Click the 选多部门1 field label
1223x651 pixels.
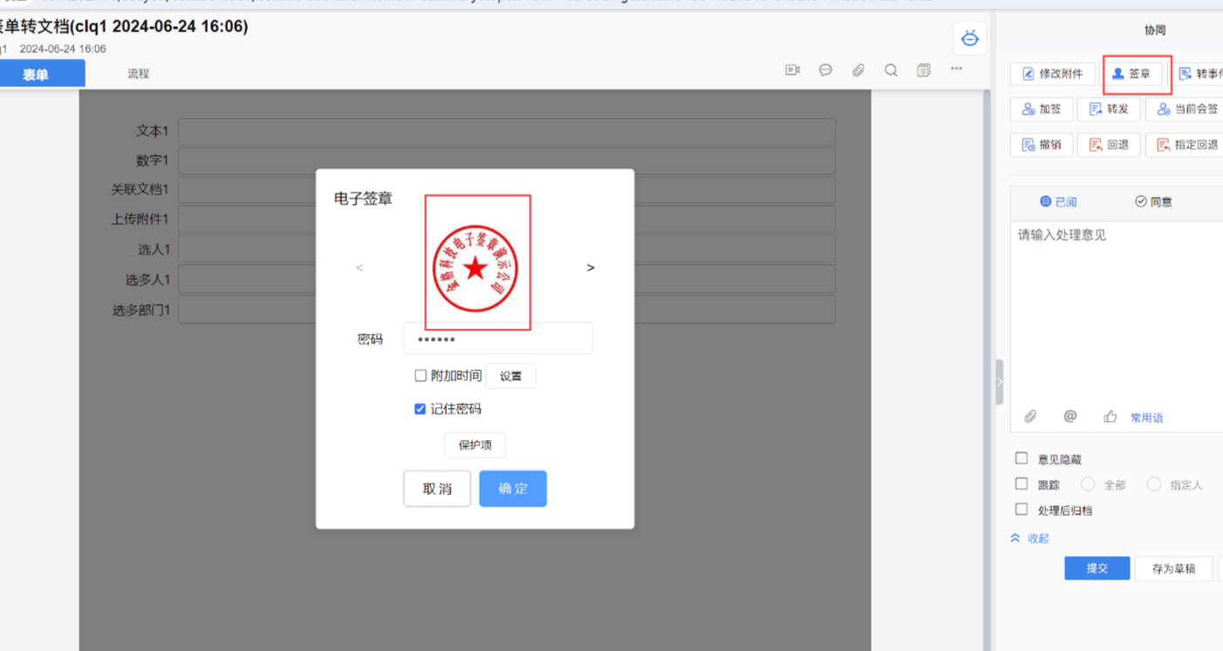pyautogui.click(x=140, y=310)
